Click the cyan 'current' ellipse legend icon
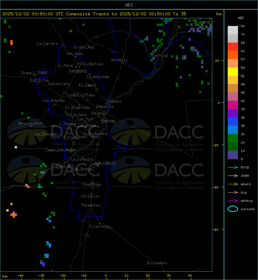The image size is (258, 280). [233, 209]
